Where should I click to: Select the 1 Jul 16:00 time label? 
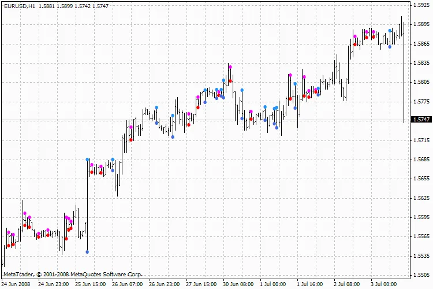[x=310, y=284]
